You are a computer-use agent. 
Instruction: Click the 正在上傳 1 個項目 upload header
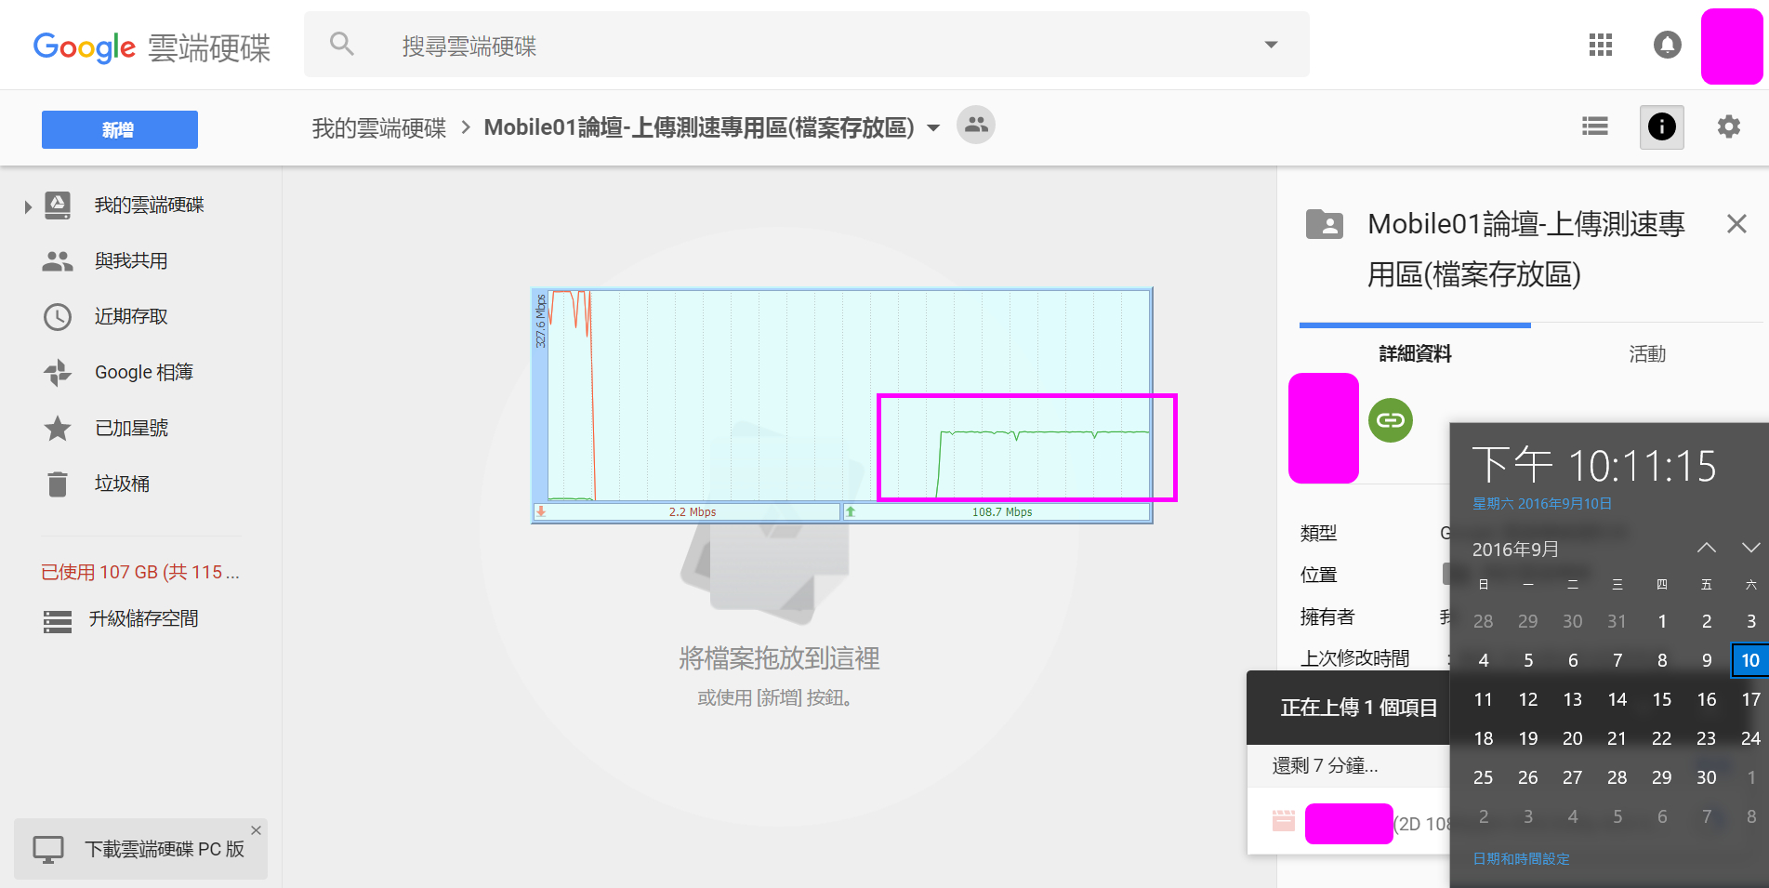click(1359, 708)
